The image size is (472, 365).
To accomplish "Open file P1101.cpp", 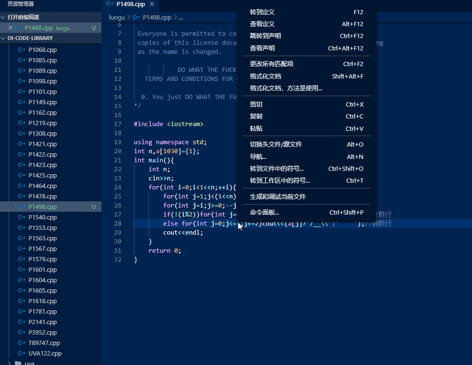I will [42, 92].
